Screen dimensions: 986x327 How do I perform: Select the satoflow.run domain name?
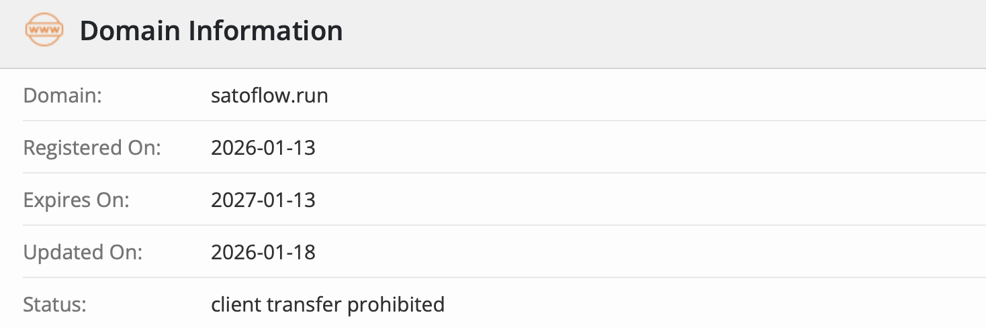pyautogui.click(x=269, y=96)
